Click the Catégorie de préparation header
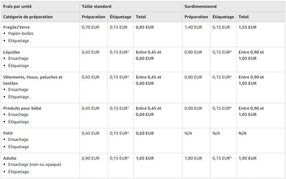Image resolution: width=286 pixels, height=179 pixels. tap(28, 17)
